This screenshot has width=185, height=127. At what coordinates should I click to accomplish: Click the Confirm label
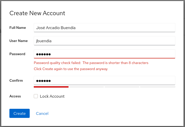tap(16, 81)
